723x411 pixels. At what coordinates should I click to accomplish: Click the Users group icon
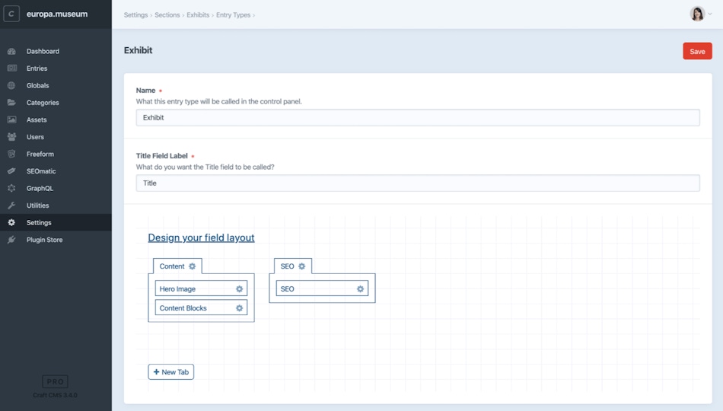(x=11, y=137)
